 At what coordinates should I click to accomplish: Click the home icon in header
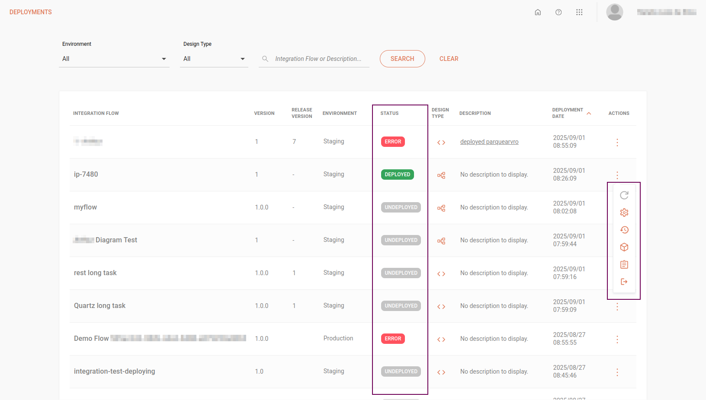(x=538, y=12)
